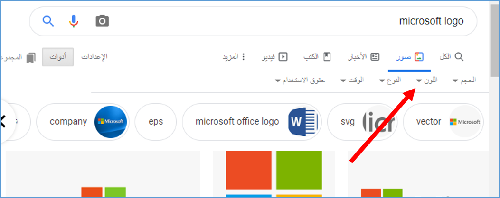Expand the اللون color dropdown
This screenshot has height=198, width=500.
tap(427, 80)
